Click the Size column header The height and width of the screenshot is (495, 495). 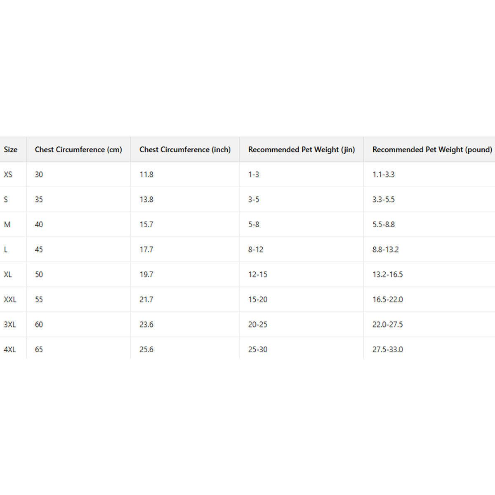(x=11, y=150)
